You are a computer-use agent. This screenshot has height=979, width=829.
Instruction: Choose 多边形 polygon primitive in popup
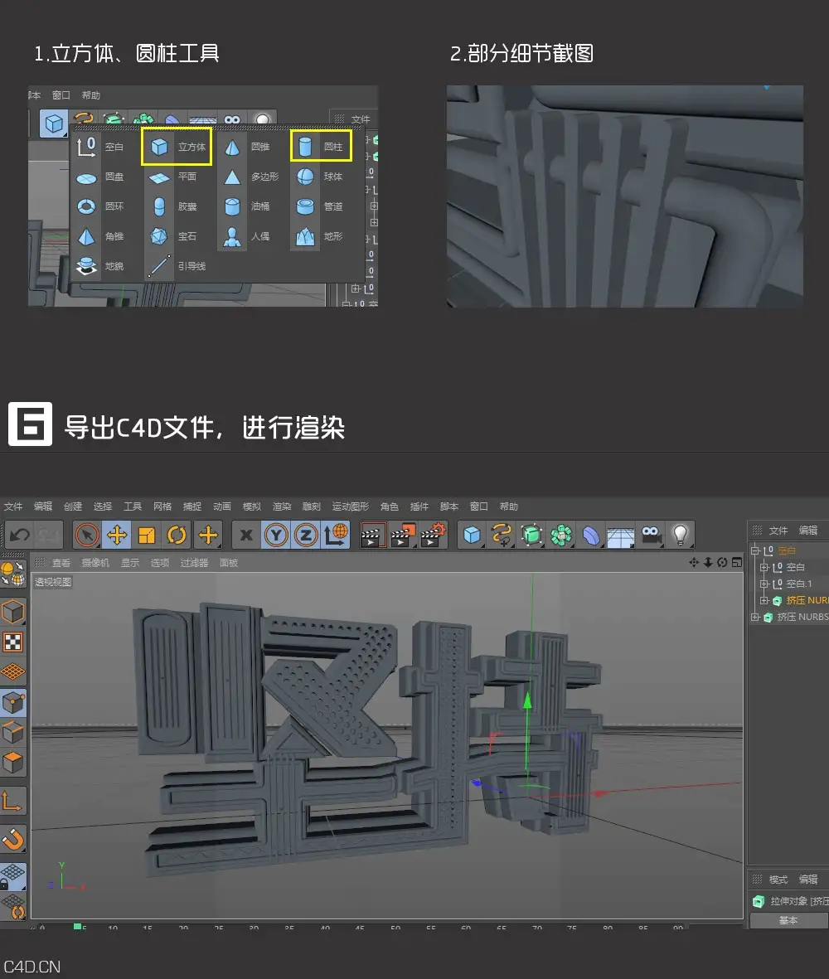click(x=251, y=177)
